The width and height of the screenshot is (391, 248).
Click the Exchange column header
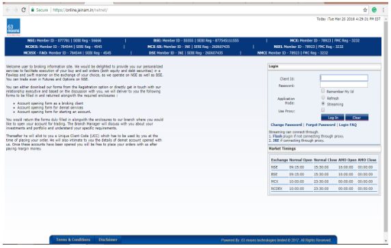280,160
